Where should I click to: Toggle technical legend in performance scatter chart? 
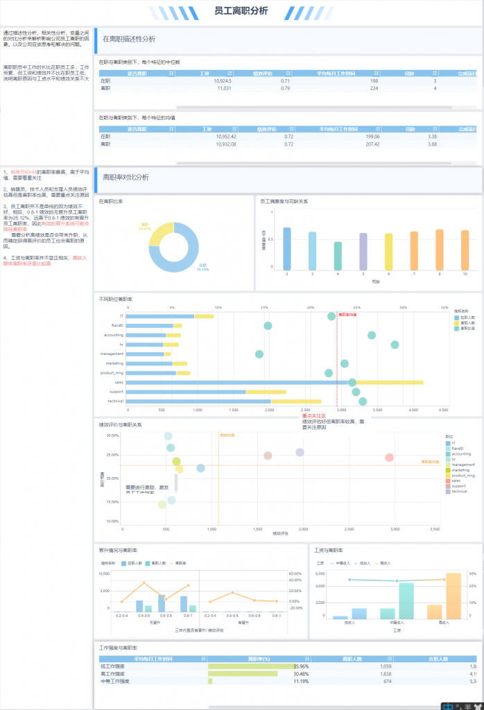point(456,492)
